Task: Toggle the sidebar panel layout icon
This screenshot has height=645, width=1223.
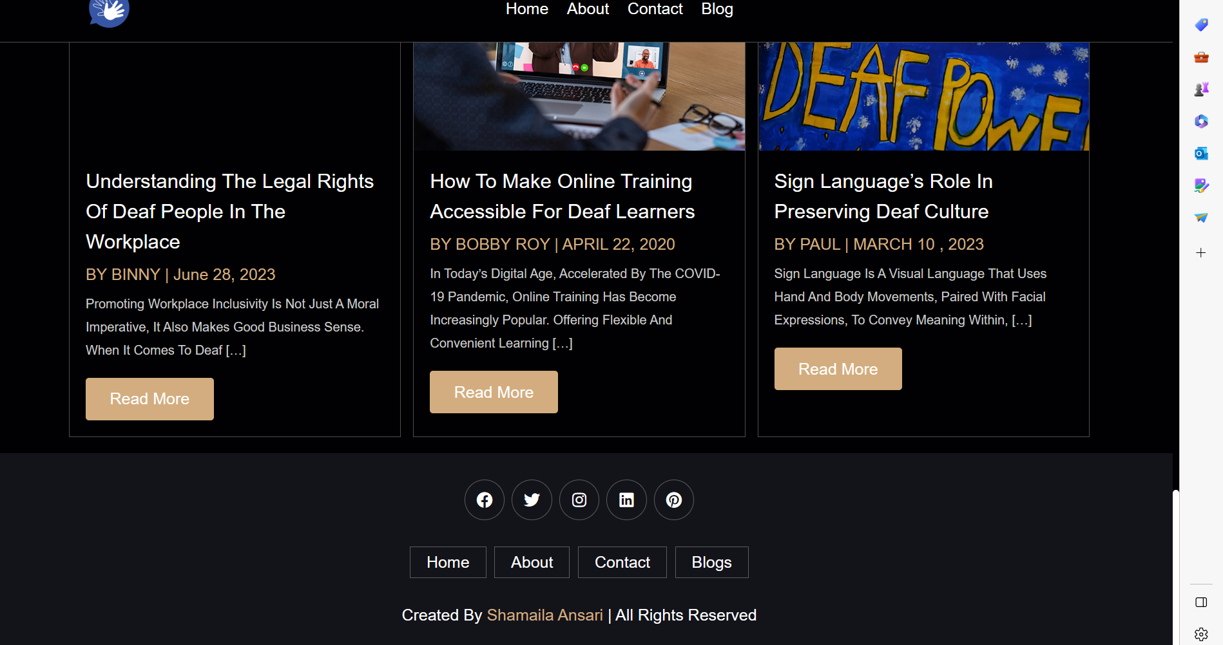Action: [1201, 602]
